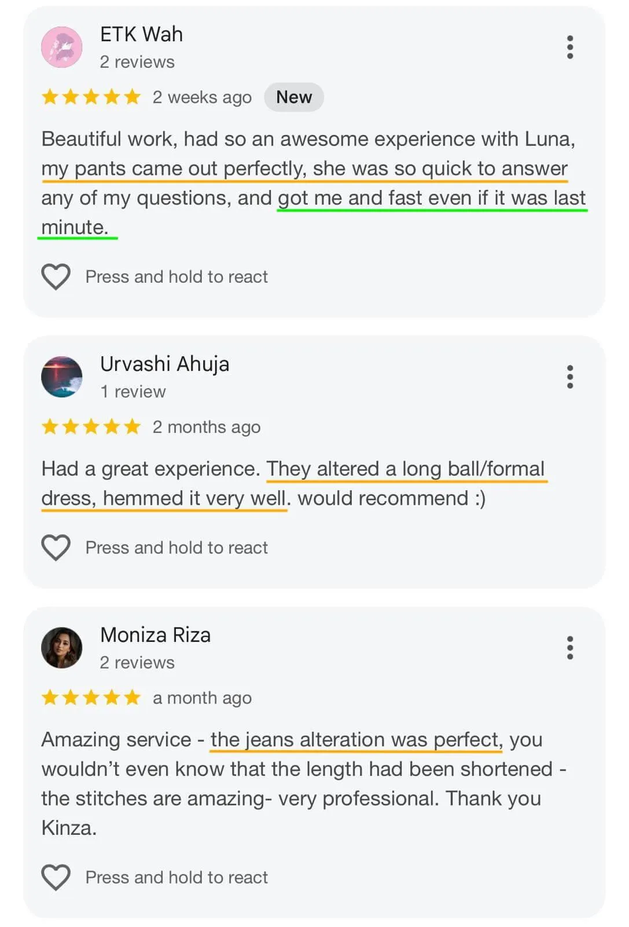Open reviewer name Urvashi Ahuja
This screenshot has width=629, height=927.
pos(164,364)
